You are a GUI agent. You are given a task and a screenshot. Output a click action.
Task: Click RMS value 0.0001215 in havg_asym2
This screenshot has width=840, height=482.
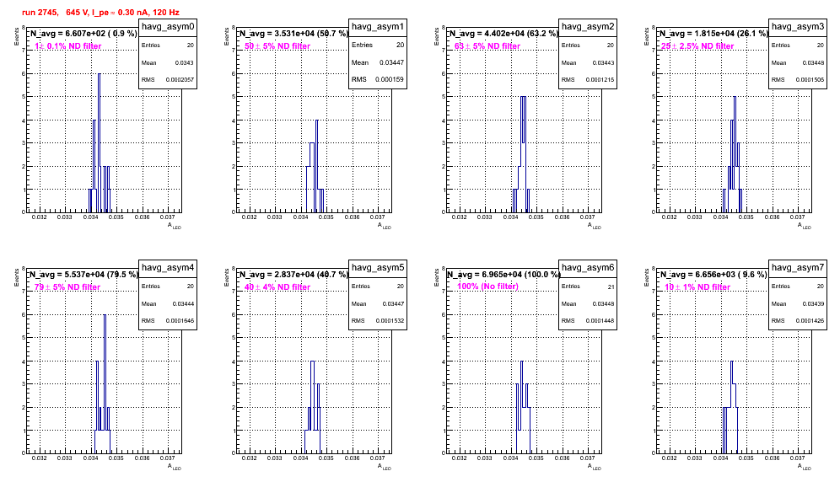[600, 80]
